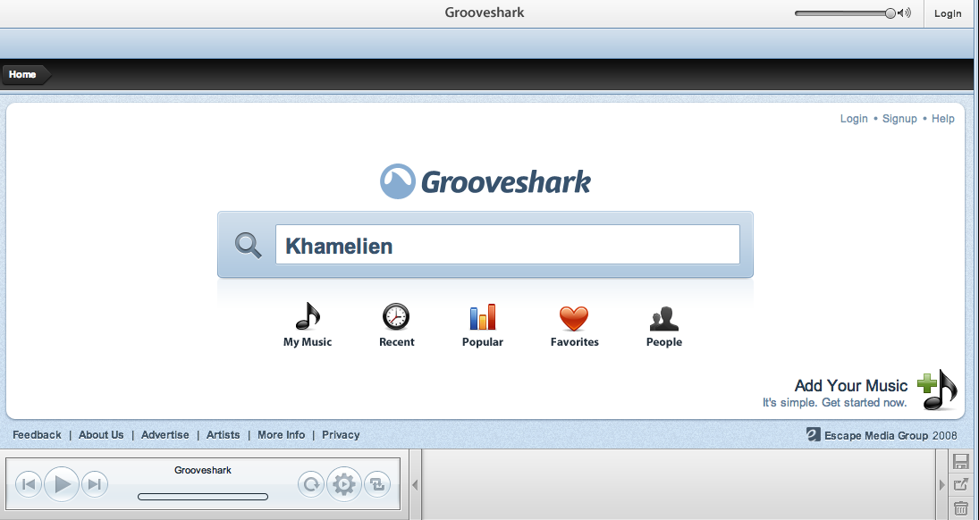979x520 pixels.
Task: Open the Help link
Action: (x=942, y=119)
